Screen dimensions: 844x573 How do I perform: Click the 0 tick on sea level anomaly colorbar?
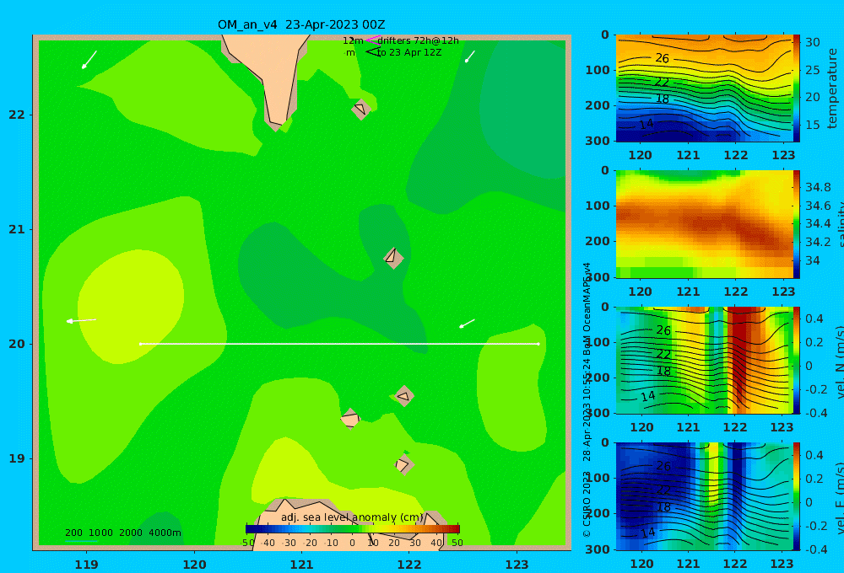coord(352,543)
